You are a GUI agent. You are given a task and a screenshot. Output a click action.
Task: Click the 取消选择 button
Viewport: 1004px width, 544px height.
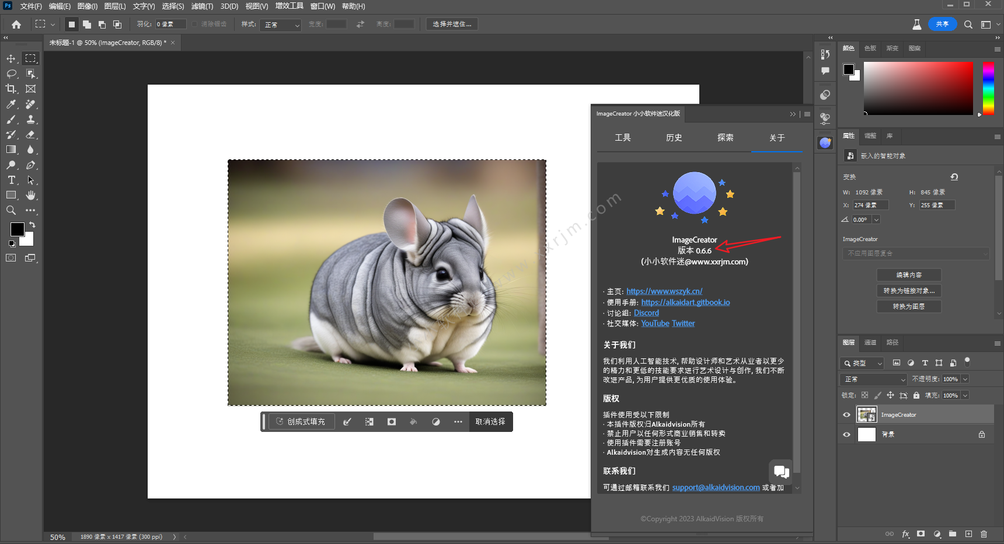click(x=490, y=421)
